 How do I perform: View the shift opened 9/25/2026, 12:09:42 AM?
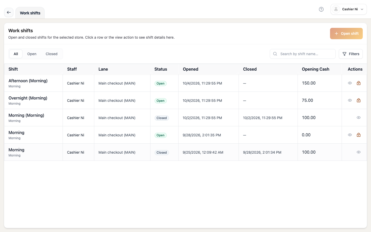pyautogui.click(x=359, y=152)
